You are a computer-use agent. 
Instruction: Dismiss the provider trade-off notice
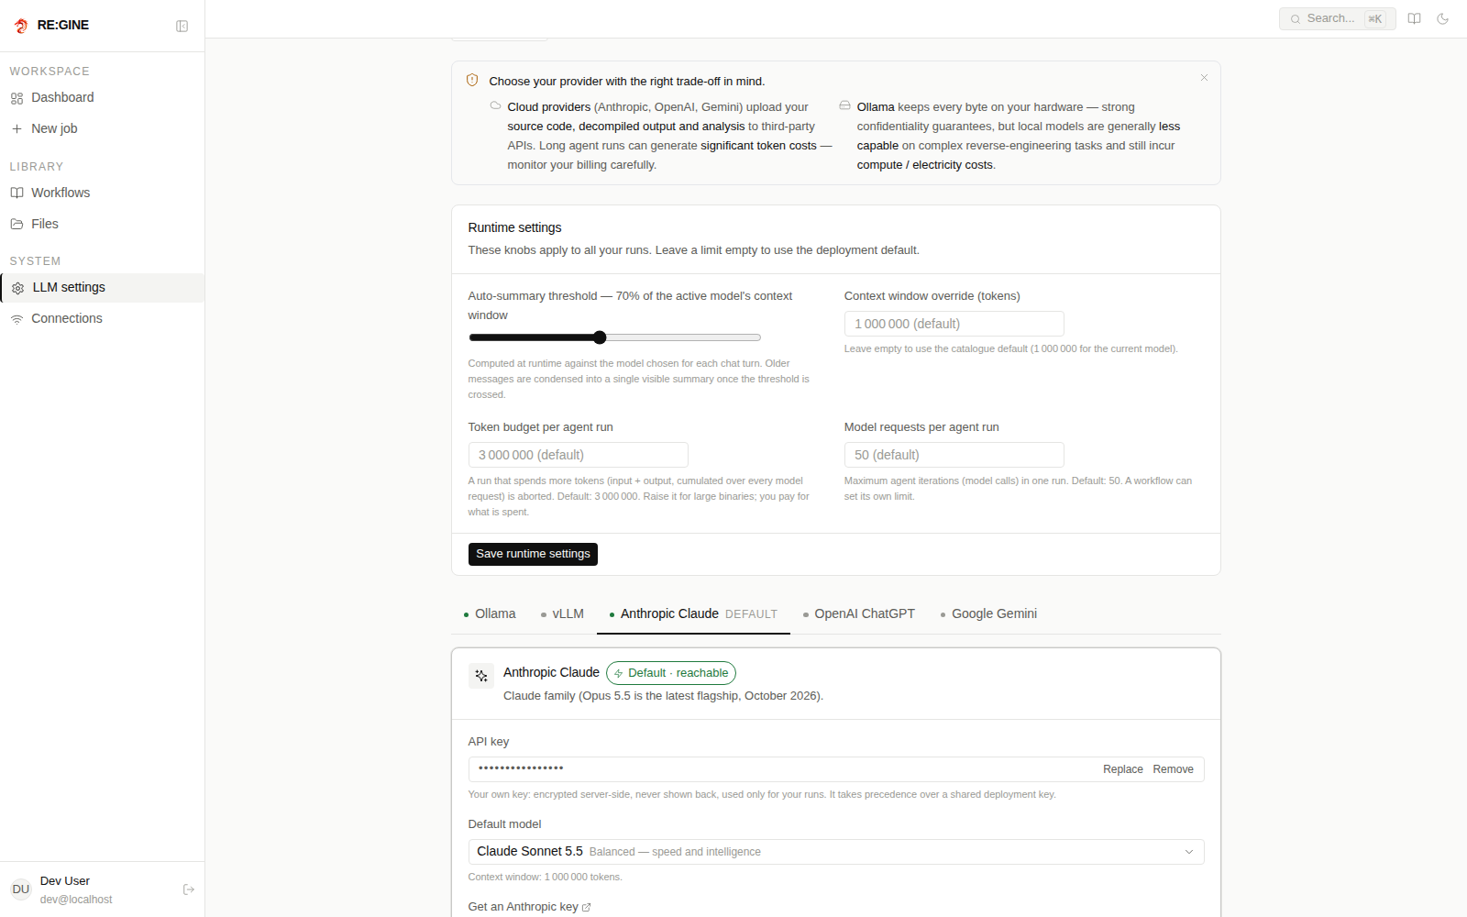click(x=1204, y=78)
